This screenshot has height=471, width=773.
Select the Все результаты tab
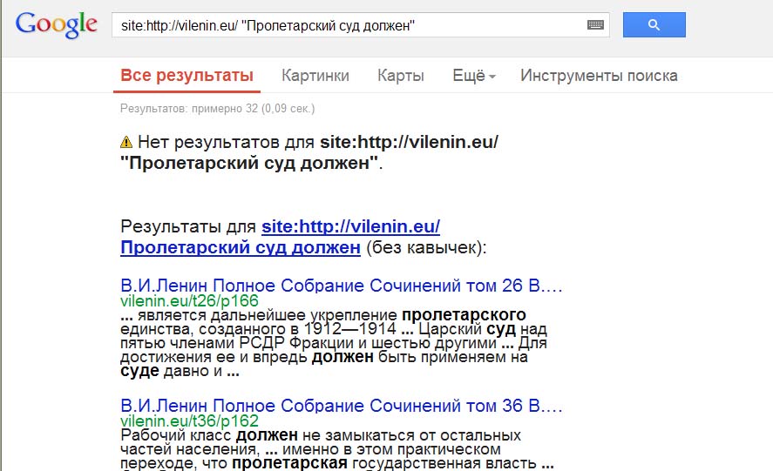coord(186,76)
